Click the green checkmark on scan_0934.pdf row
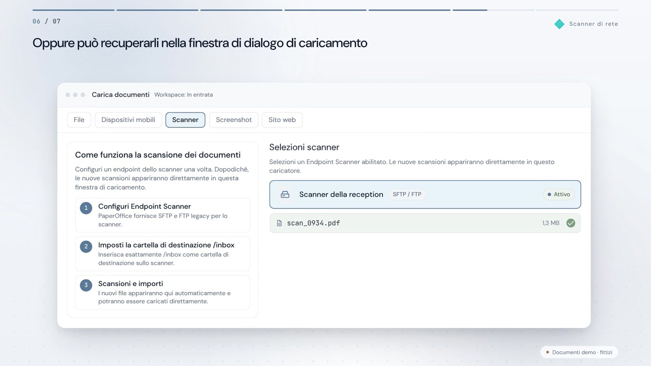651x366 pixels. tap(570, 223)
